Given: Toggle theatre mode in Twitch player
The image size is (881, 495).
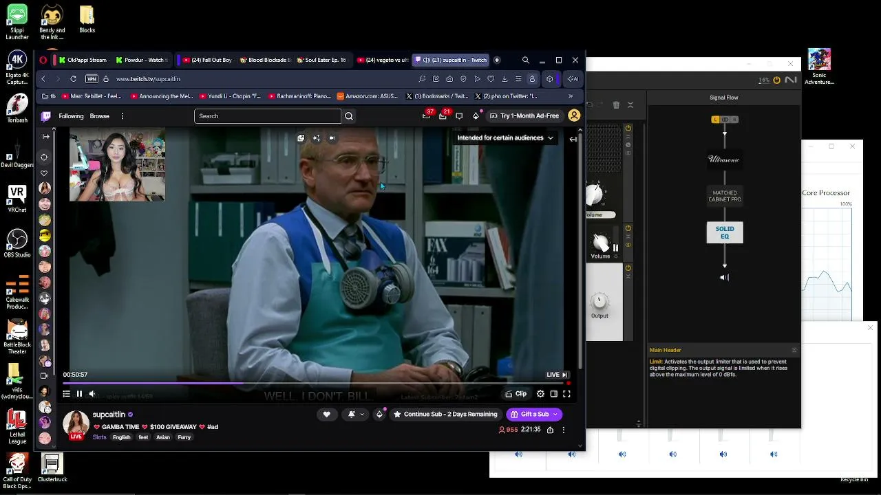Looking at the screenshot, I should click(553, 394).
